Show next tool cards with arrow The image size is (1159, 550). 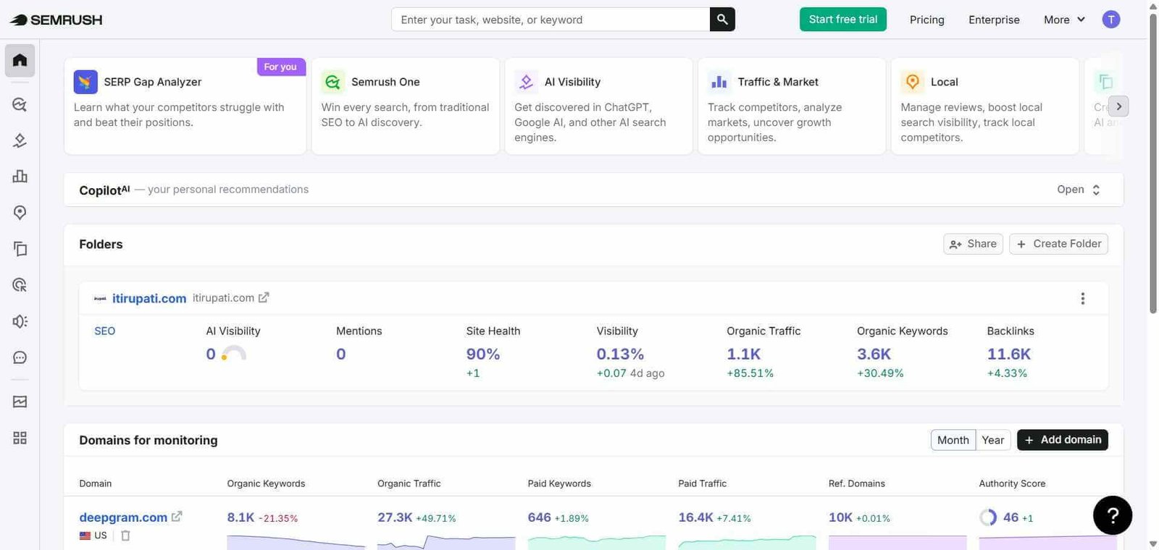click(1118, 106)
